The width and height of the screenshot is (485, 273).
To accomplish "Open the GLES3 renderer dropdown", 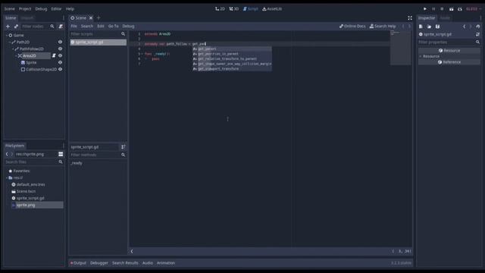I will [x=474, y=9].
